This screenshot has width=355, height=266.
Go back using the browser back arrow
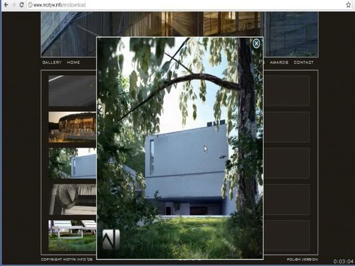pos(6,5)
